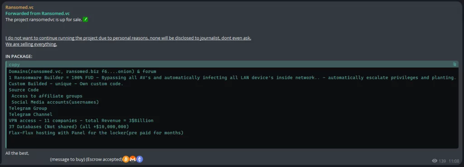Click the underlined "I do not want to continue" sentence
The width and height of the screenshot is (464, 167).
click(128, 38)
